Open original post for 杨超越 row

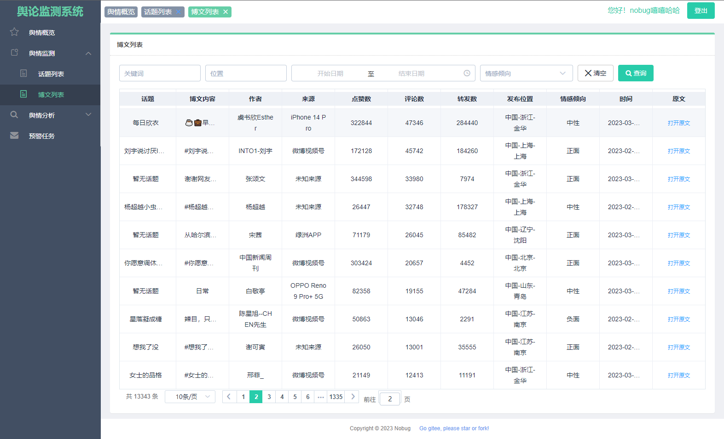[679, 207]
